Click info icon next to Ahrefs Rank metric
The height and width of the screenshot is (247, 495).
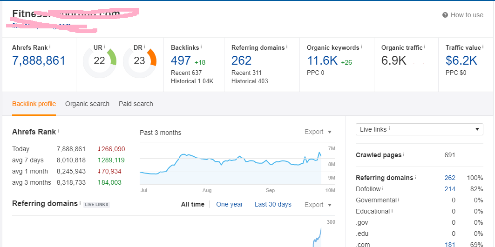click(x=50, y=47)
